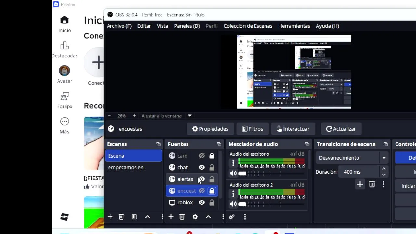416x234 pixels.
Task: Add a transition with plus icon
Action: [360, 185]
